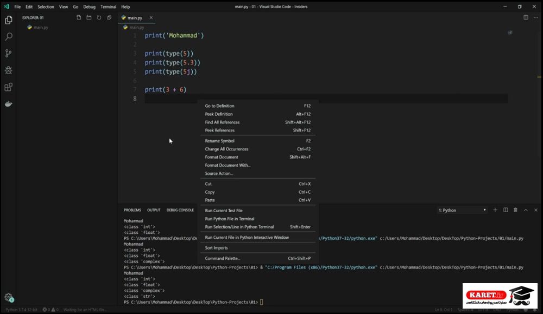The image size is (543, 314).
Task: Click the print('Mohammad') code line
Action: (174, 36)
